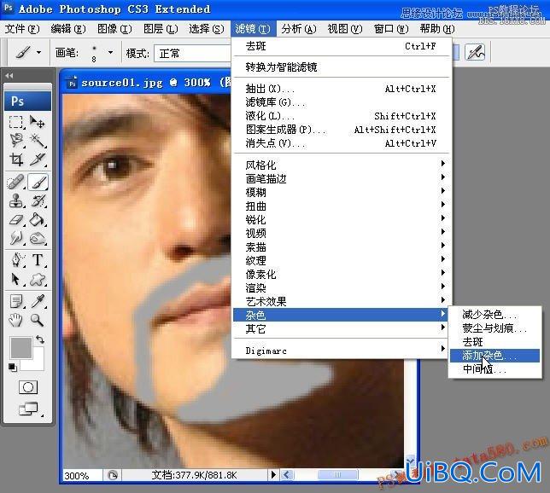Image resolution: width=550 pixels, height=493 pixels.
Task: Choose 消失点(V)... menu entry
Action: click(x=342, y=143)
